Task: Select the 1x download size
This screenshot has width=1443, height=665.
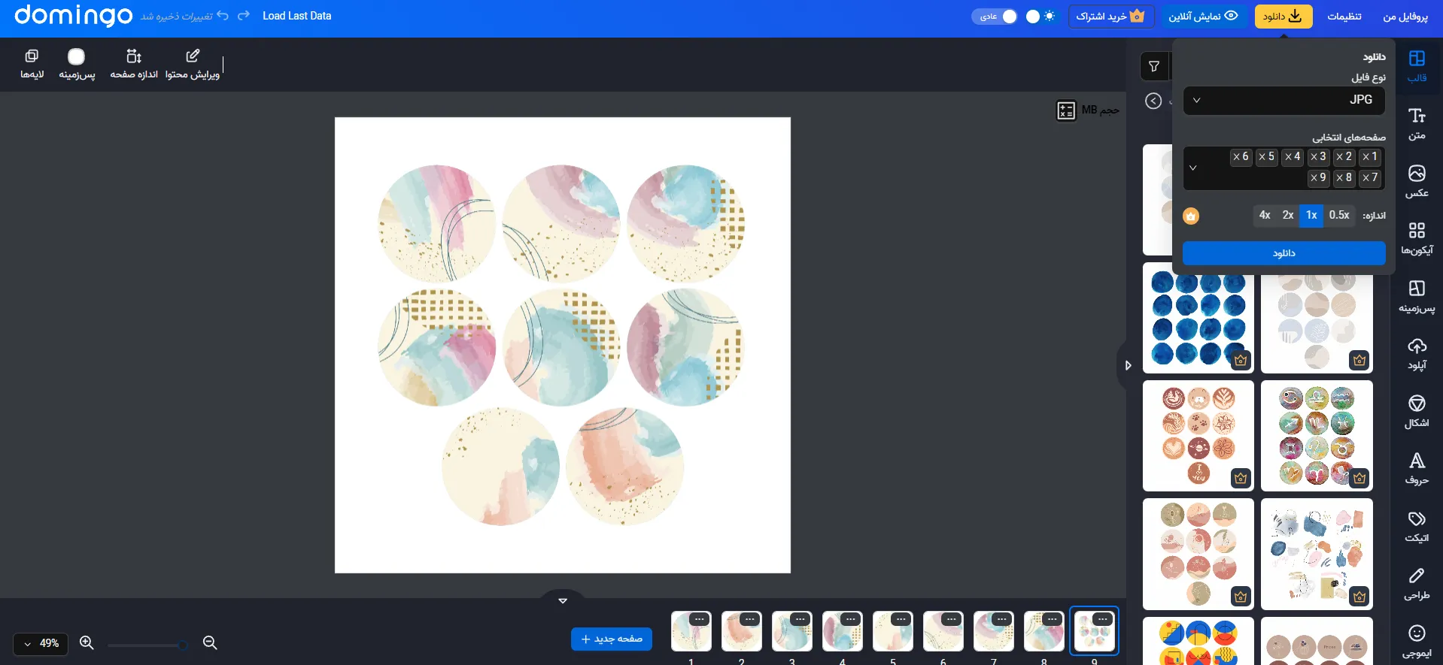Action: click(1311, 215)
